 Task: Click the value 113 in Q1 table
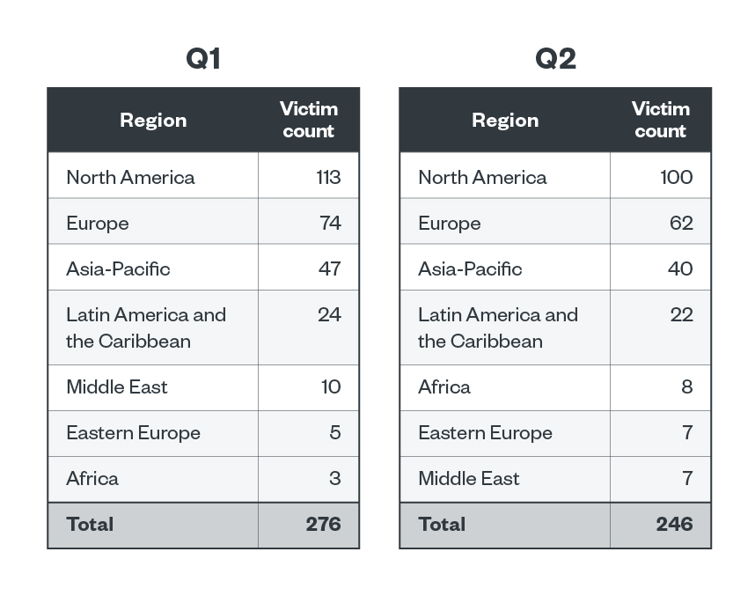click(328, 177)
